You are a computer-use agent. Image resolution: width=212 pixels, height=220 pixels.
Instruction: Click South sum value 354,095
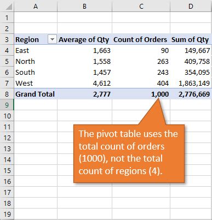[x=191, y=72]
